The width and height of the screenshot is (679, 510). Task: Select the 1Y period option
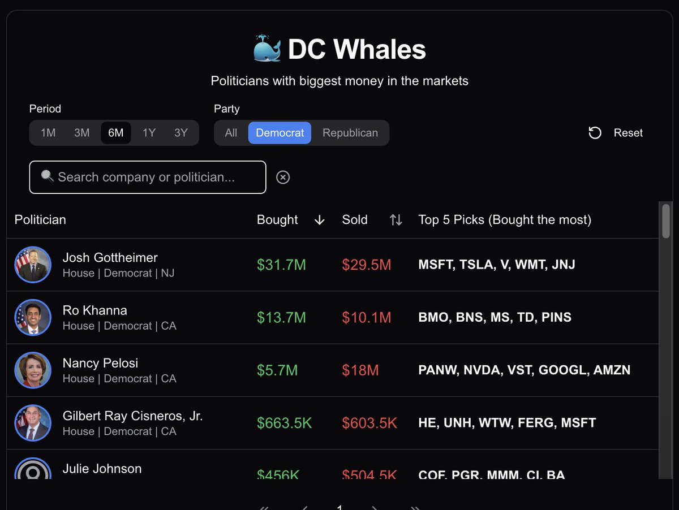tap(149, 133)
